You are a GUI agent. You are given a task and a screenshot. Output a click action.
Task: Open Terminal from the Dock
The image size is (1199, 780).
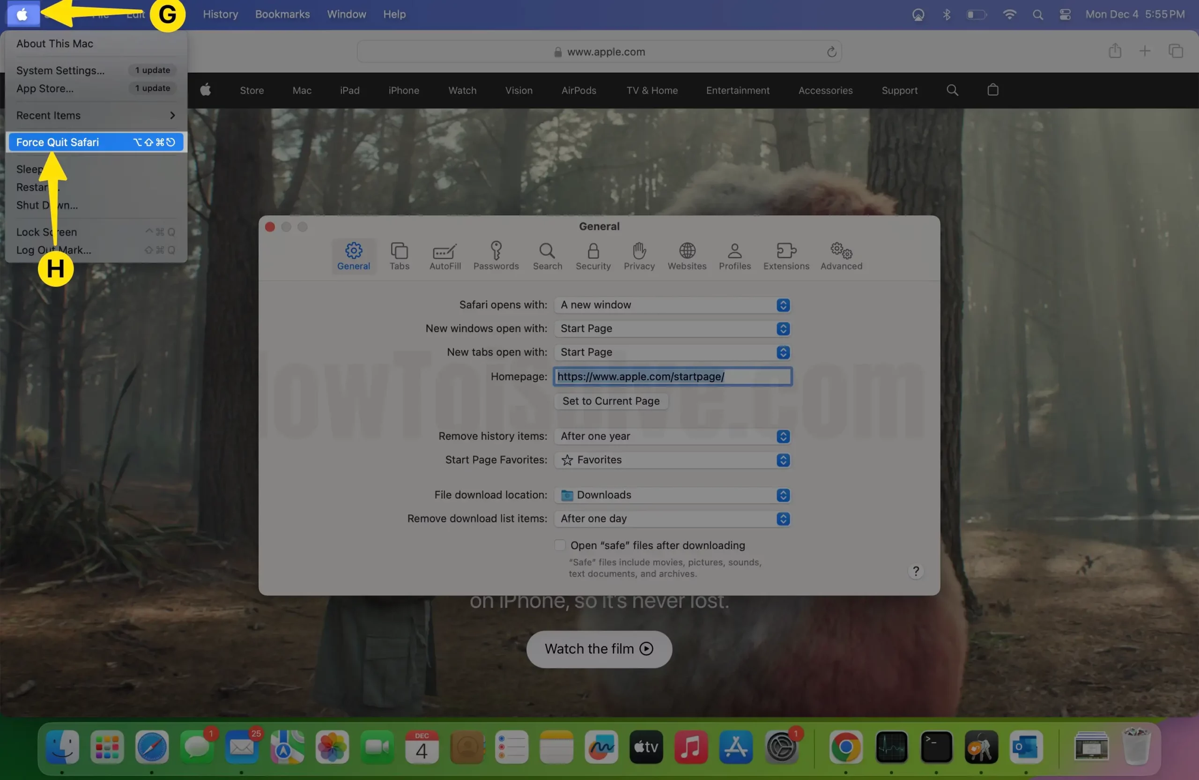pyautogui.click(x=936, y=747)
